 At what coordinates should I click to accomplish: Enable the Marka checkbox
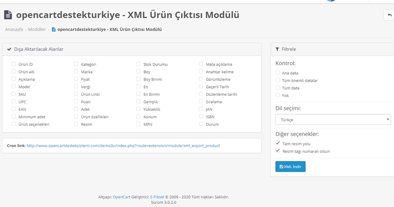[x=76, y=71]
